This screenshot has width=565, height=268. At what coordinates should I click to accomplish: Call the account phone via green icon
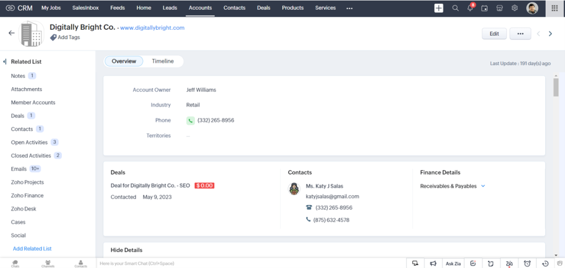pyautogui.click(x=190, y=120)
